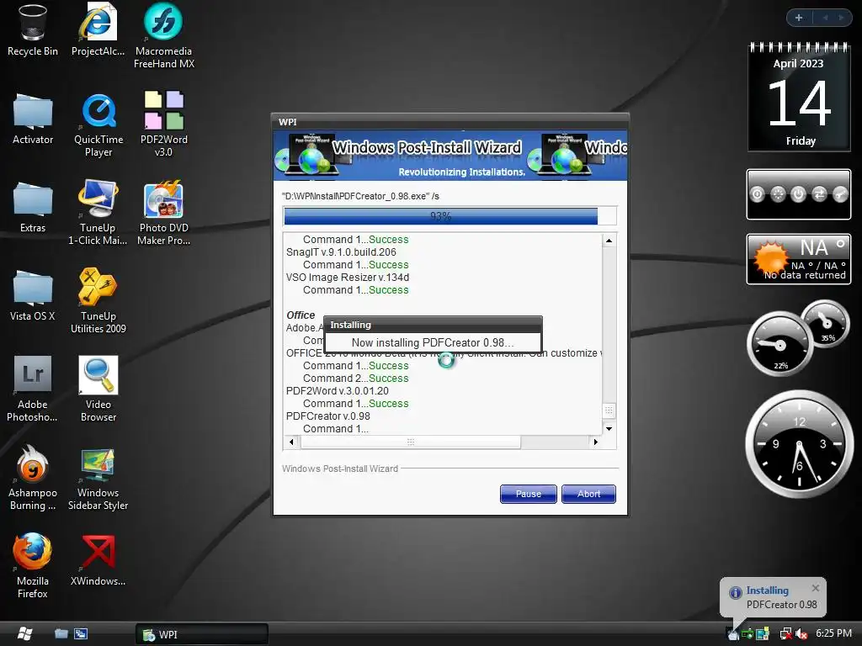Open the ProjectAlc... Internet Explorer shortcut
862x646 pixels.
pos(98,30)
